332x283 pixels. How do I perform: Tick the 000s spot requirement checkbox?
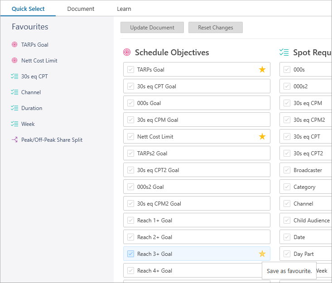pos(287,69)
